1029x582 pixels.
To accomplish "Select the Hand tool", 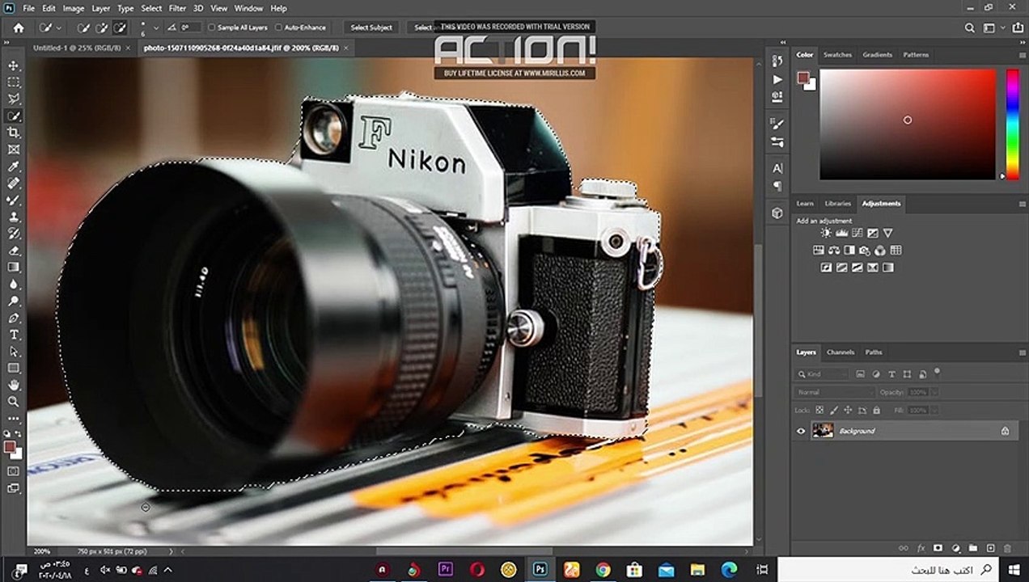I will tap(13, 385).
